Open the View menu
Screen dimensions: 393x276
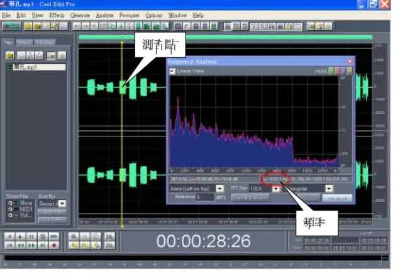[x=37, y=15]
